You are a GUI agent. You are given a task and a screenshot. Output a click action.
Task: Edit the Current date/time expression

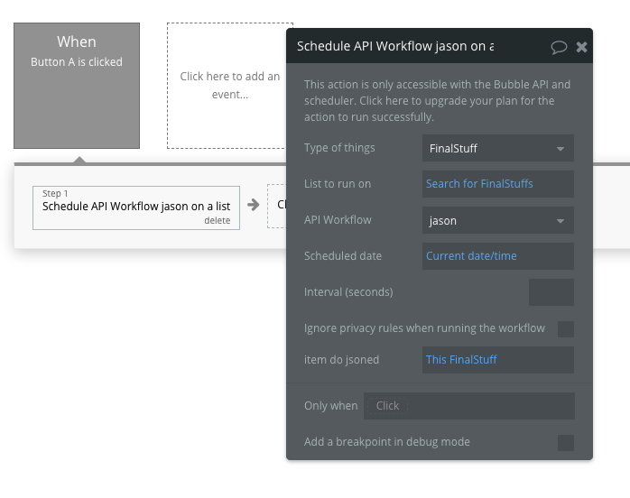[x=471, y=256]
